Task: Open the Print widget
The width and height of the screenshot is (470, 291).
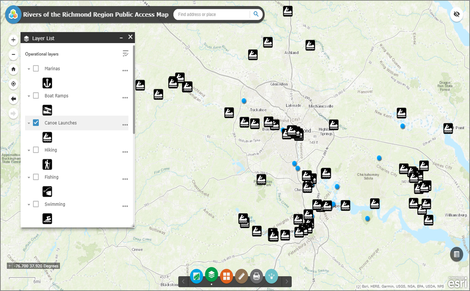Action: [257, 276]
